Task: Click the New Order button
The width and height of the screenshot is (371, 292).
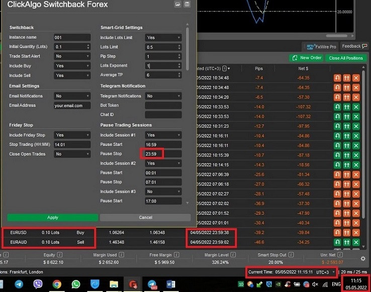Action: click(x=307, y=58)
